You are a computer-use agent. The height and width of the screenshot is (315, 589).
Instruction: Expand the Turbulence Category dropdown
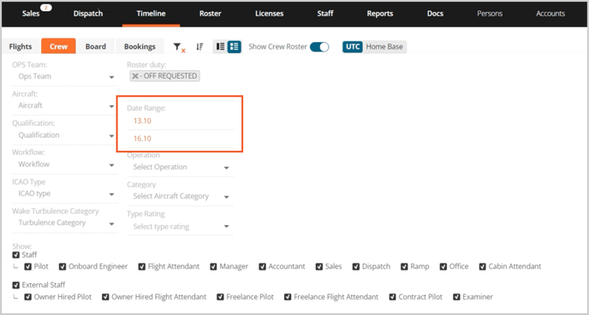tap(65, 223)
